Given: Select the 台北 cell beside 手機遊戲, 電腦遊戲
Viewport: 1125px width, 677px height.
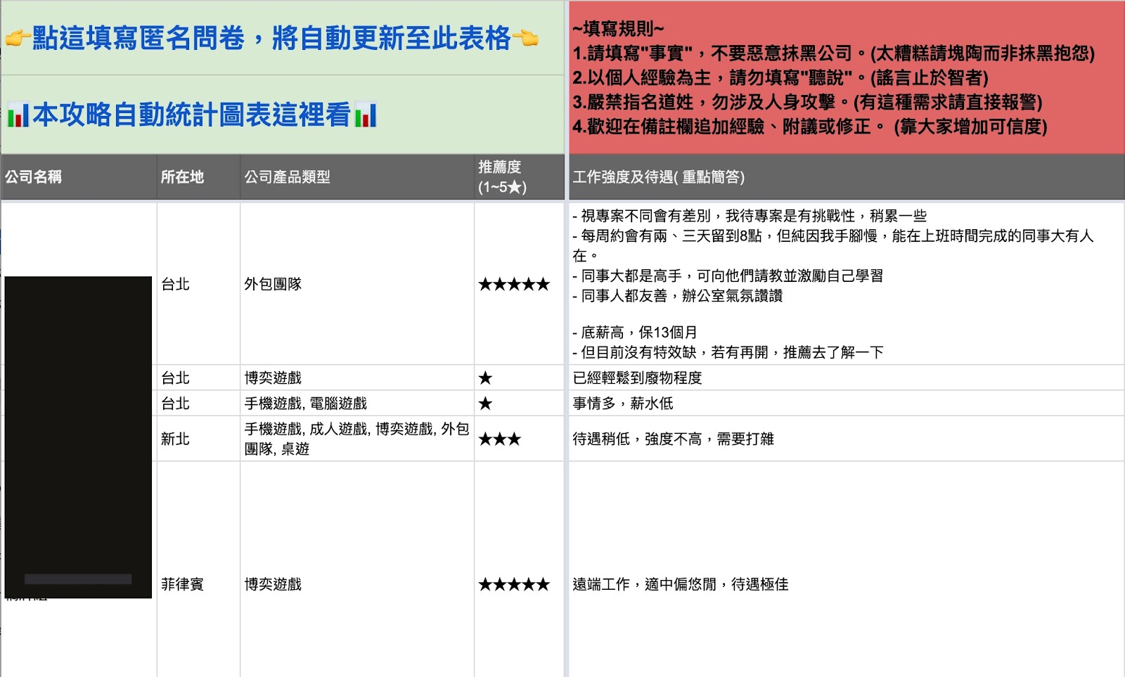Looking at the screenshot, I should 198,403.
